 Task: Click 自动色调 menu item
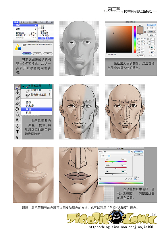tap(25, 33)
